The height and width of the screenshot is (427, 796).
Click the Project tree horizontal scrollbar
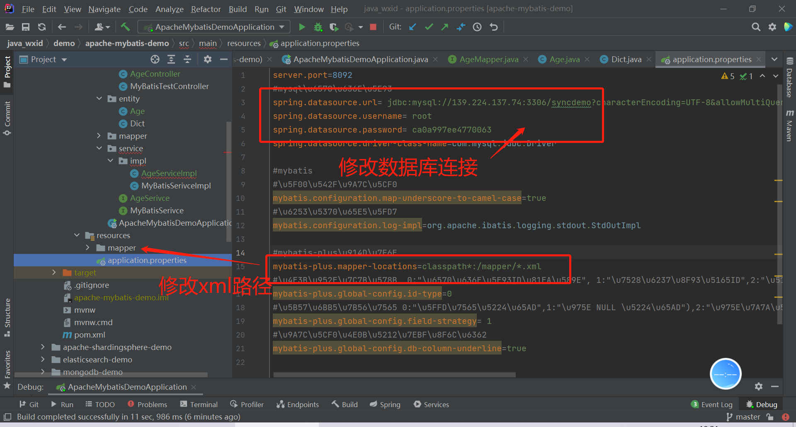pos(111,375)
